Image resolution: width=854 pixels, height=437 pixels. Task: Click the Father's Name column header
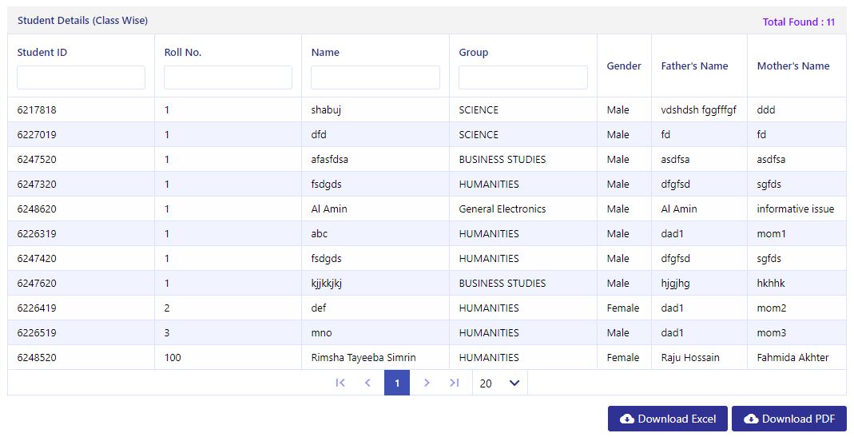click(694, 66)
